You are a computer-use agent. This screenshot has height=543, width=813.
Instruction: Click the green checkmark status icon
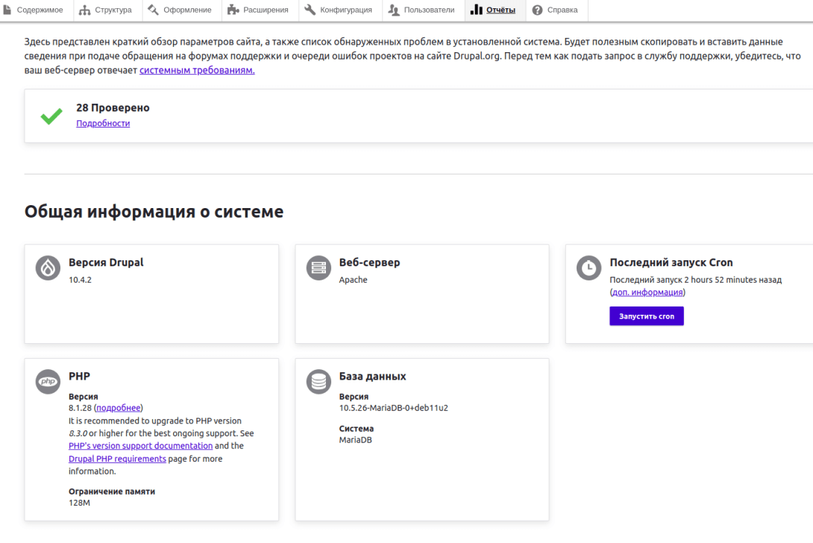tap(51, 116)
